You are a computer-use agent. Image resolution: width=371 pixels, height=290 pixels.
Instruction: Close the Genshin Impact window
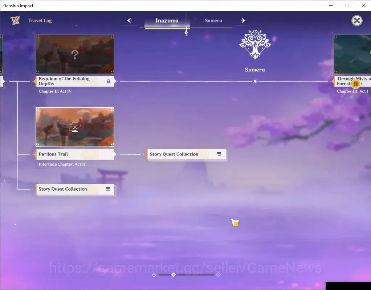[x=364, y=5]
